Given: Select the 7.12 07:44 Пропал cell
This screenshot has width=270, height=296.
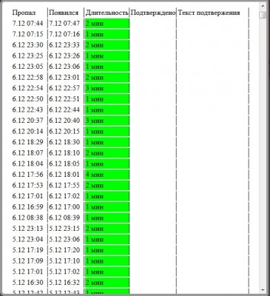Looking at the screenshot, I should click(x=27, y=24).
